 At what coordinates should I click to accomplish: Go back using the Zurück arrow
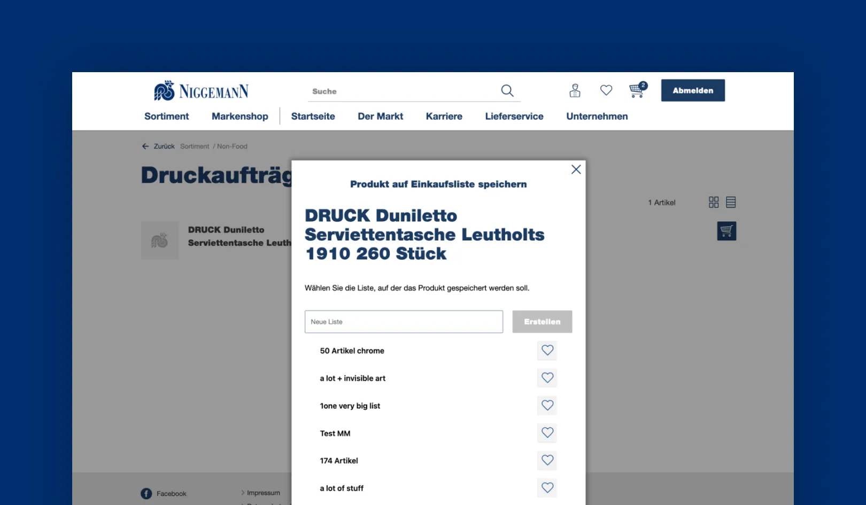145,146
